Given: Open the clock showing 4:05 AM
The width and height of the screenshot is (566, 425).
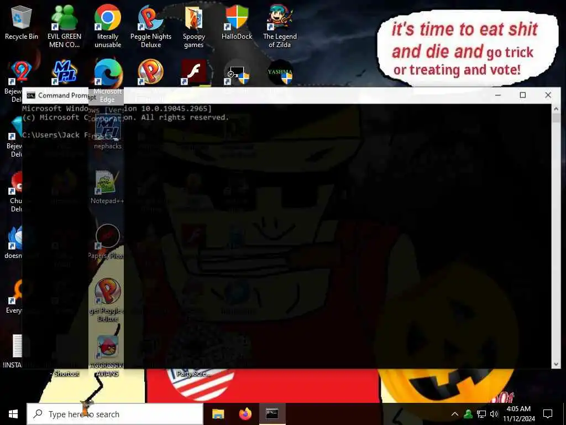Looking at the screenshot, I should [x=518, y=414].
